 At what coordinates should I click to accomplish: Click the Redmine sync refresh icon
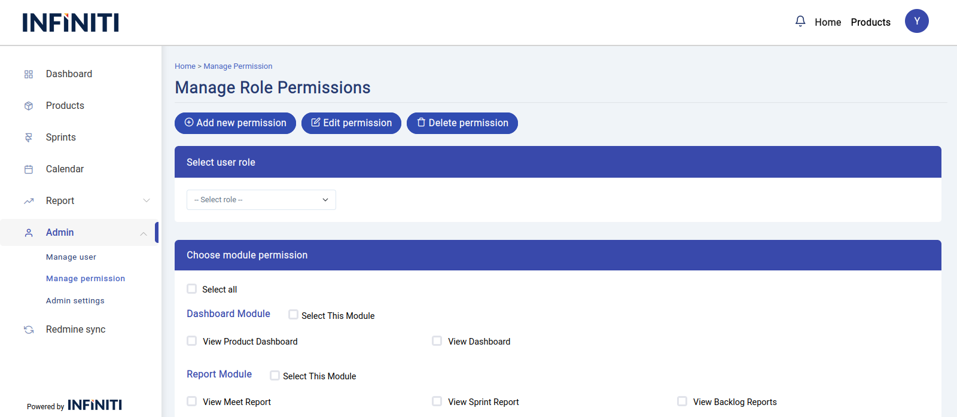29,330
